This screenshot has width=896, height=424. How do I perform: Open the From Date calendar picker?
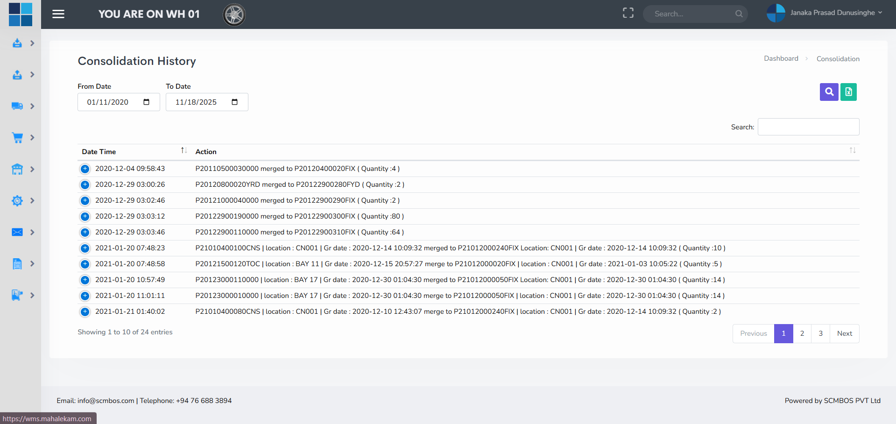coord(146,102)
